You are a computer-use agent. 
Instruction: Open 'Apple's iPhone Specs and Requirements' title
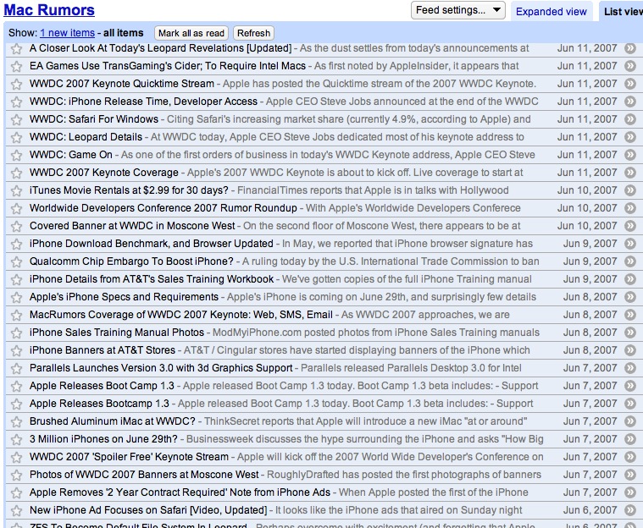[x=124, y=296]
